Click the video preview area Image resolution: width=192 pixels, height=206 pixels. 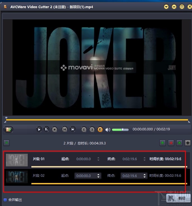(x=97, y=67)
